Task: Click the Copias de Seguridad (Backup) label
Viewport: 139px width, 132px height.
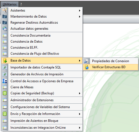Action: coord(32,93)
